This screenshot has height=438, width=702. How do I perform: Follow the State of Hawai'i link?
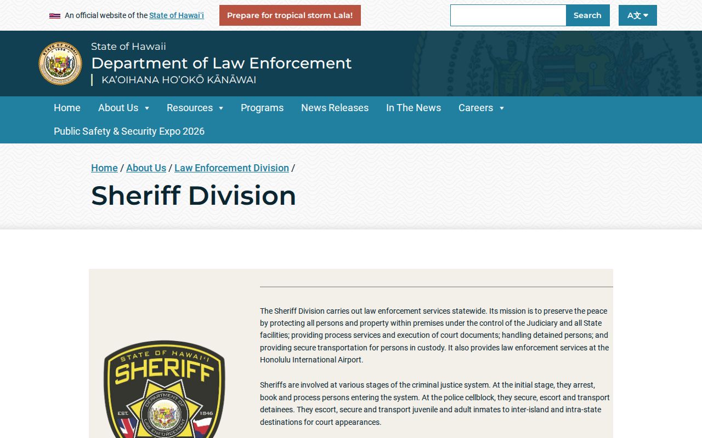pyautogui.click(x=177, y=15)
